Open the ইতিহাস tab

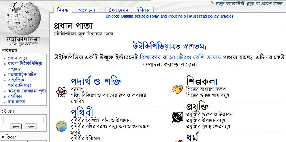pyautogui.click(x=144, y=10)
